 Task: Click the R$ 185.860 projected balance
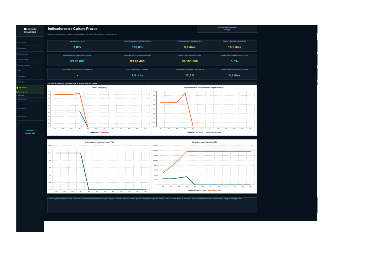[x=190, y=61]
